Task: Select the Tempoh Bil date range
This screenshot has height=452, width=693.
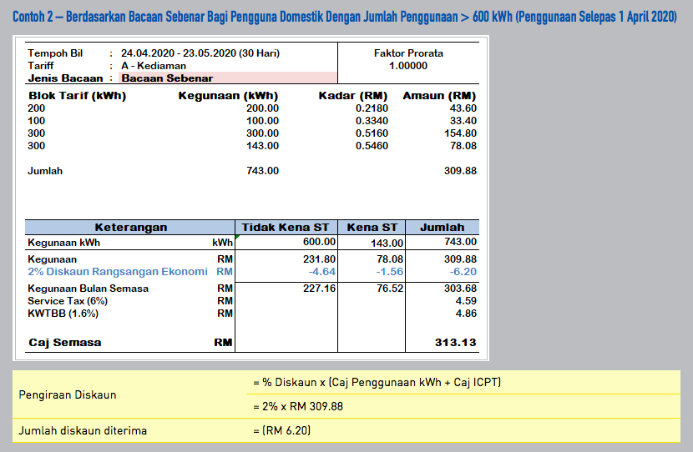Action: [200, 53]
